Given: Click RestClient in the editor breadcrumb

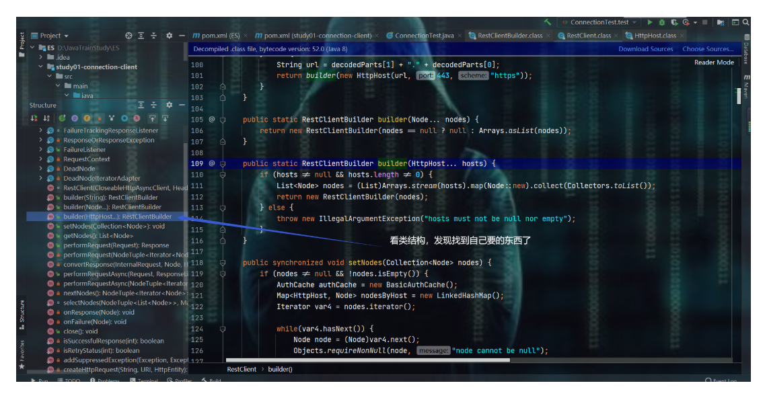Looking at the screenshot, I should [242, 370].
